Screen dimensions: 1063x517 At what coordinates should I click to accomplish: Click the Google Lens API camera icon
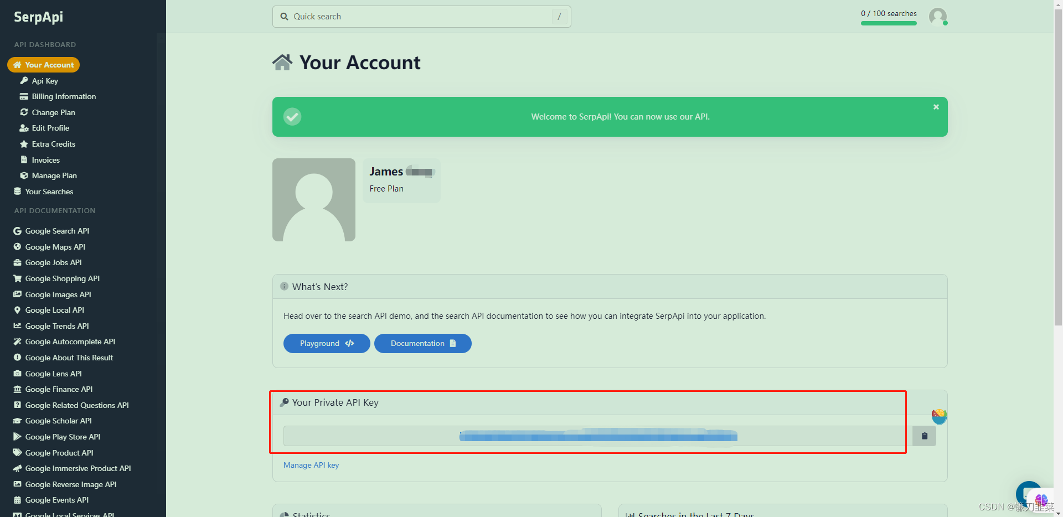pyautogui.click(x=17, y=374)
